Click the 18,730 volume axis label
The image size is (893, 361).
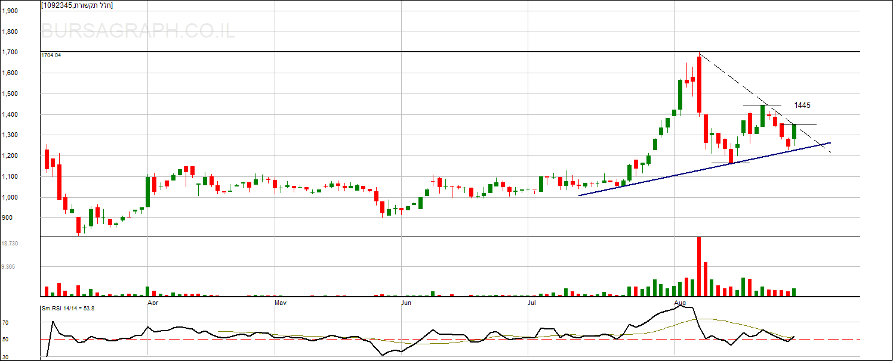[10, 244]
